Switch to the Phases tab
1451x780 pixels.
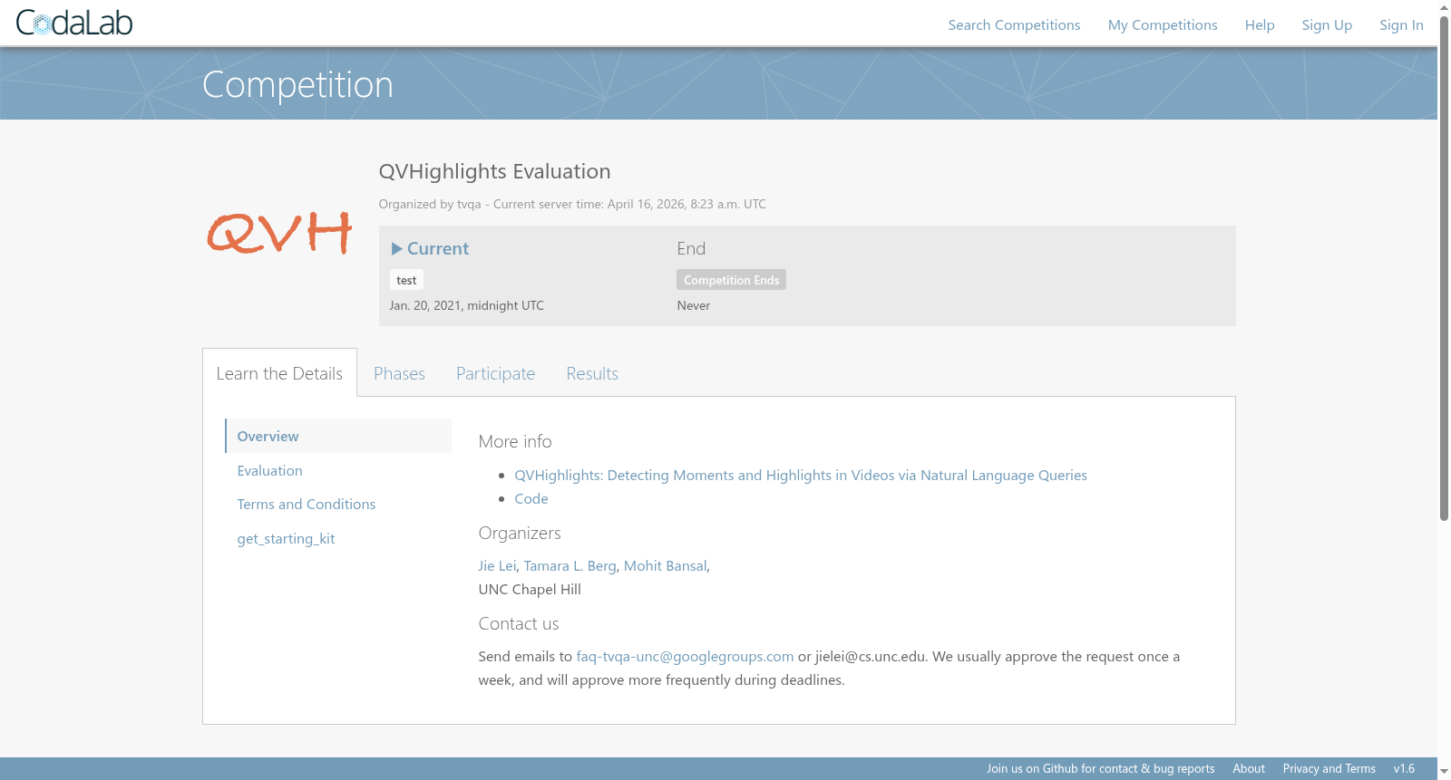pyautogui.click(x=399, y=373)
